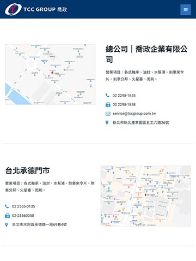Click location pin beside 承德路 address
Viewport: 196px width, 261px height.
click(x=7, y=224)
